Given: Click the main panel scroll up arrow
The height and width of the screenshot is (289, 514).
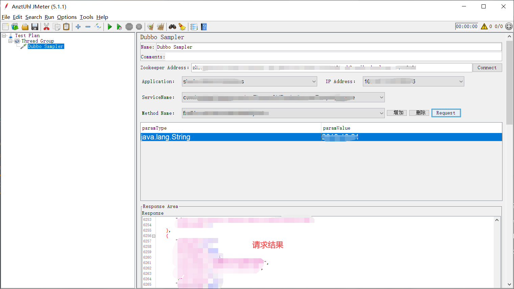Looking at the screenshot, I should click(509, 36).
